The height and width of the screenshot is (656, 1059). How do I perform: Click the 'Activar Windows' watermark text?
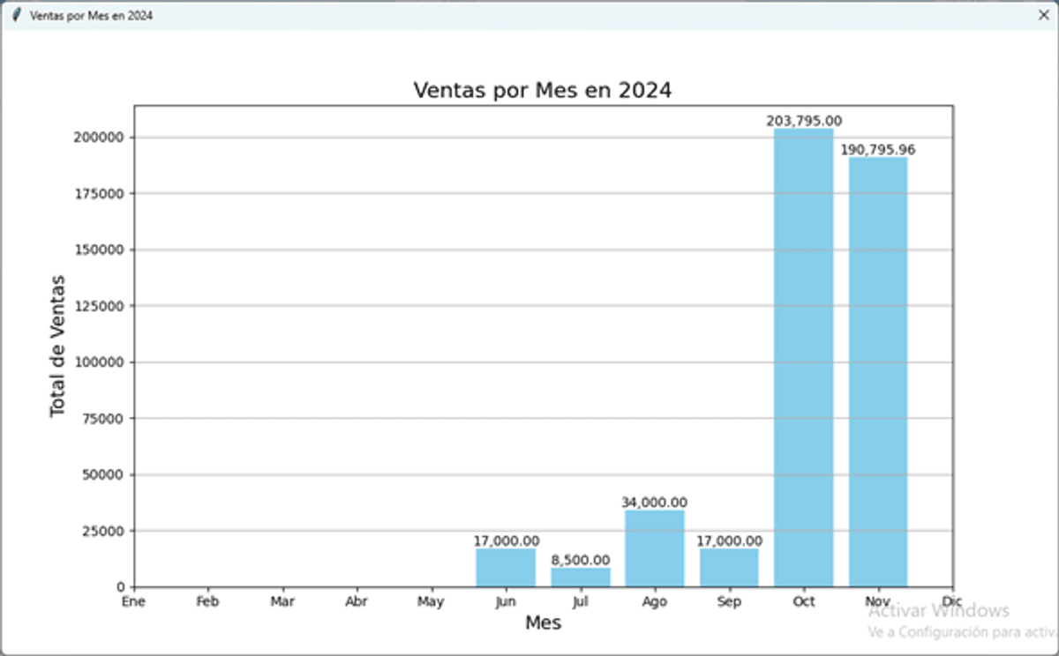(938, 610)
